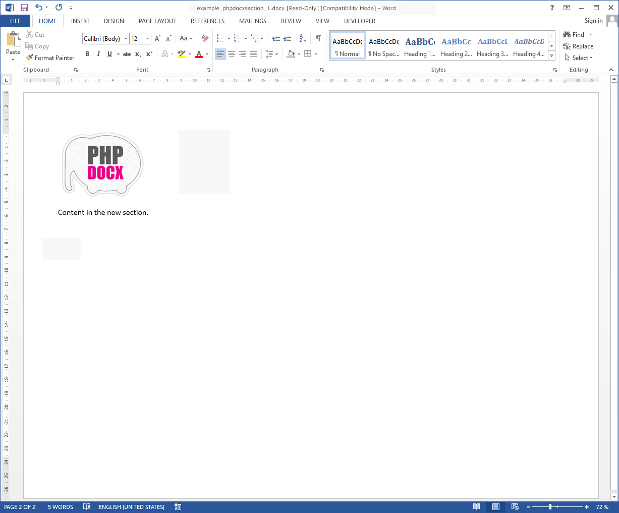
Task: Cut the selection with the scissors
Action: 29,35
